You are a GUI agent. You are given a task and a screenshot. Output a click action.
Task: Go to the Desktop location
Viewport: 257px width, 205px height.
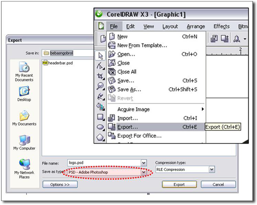pyautogui.click(x=24, y=94)
